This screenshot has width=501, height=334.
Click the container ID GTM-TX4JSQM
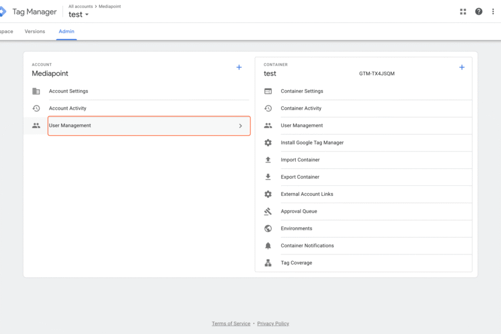(x=377, y=73)
